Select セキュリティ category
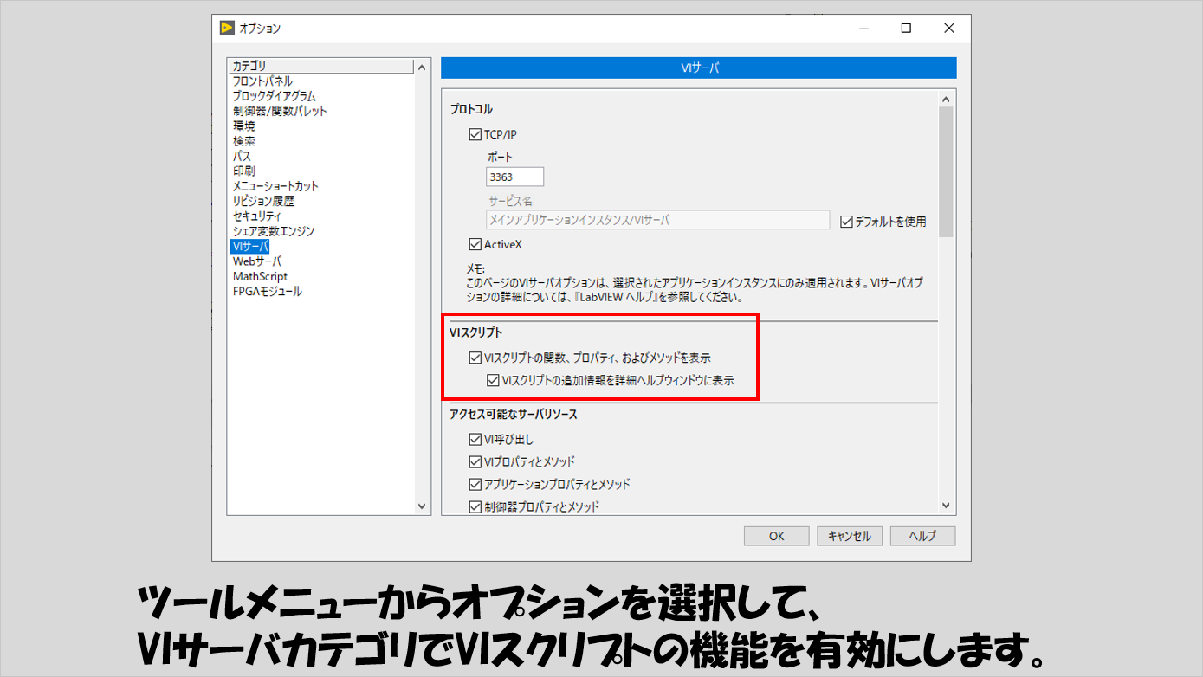The width and height of the screenshot is (1203, 677). pos(256,216)
